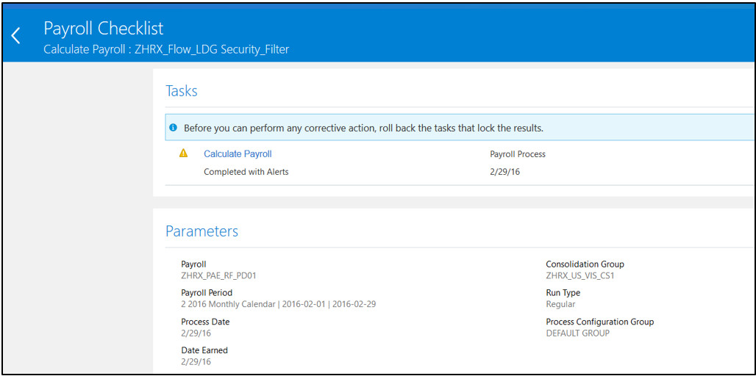Image resolution: width=756 pixels, height=376 pixels.
Task: Click the Process Date value
Action: point(196,333)
